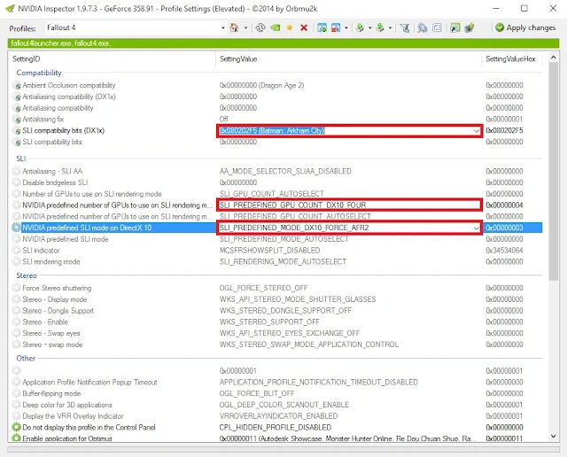
Task: Open SLI compatibility bits (DX1x) value dropdown
Action: click(x=477, y=130)
